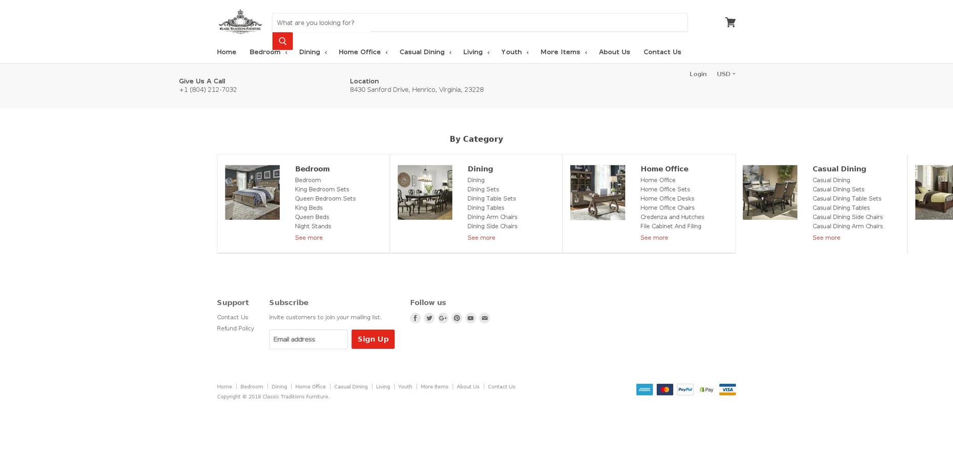Click the Email address input field

point(308,339)
